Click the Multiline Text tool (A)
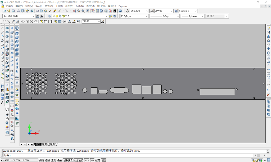Viewport: 271px width, 162px height. 2,102
